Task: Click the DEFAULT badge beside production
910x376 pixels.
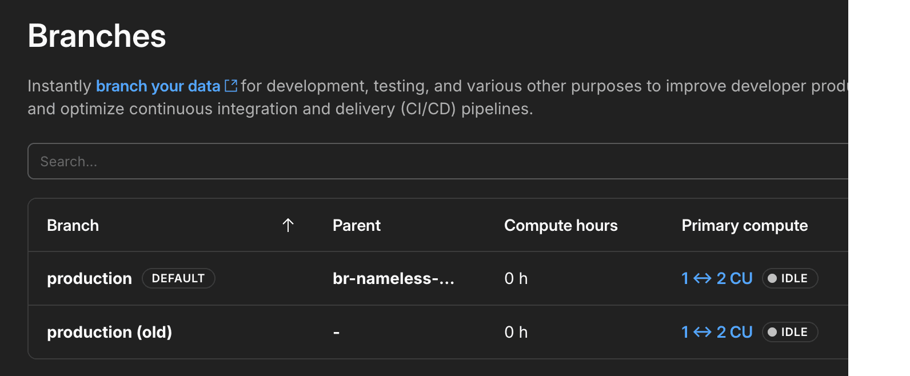Action: pyautogui.click(x=178, y=278)
